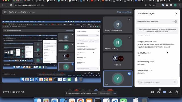Switch to the Gmail Inbox tab
Screen dimensions: 182x102
coord(28,1)
